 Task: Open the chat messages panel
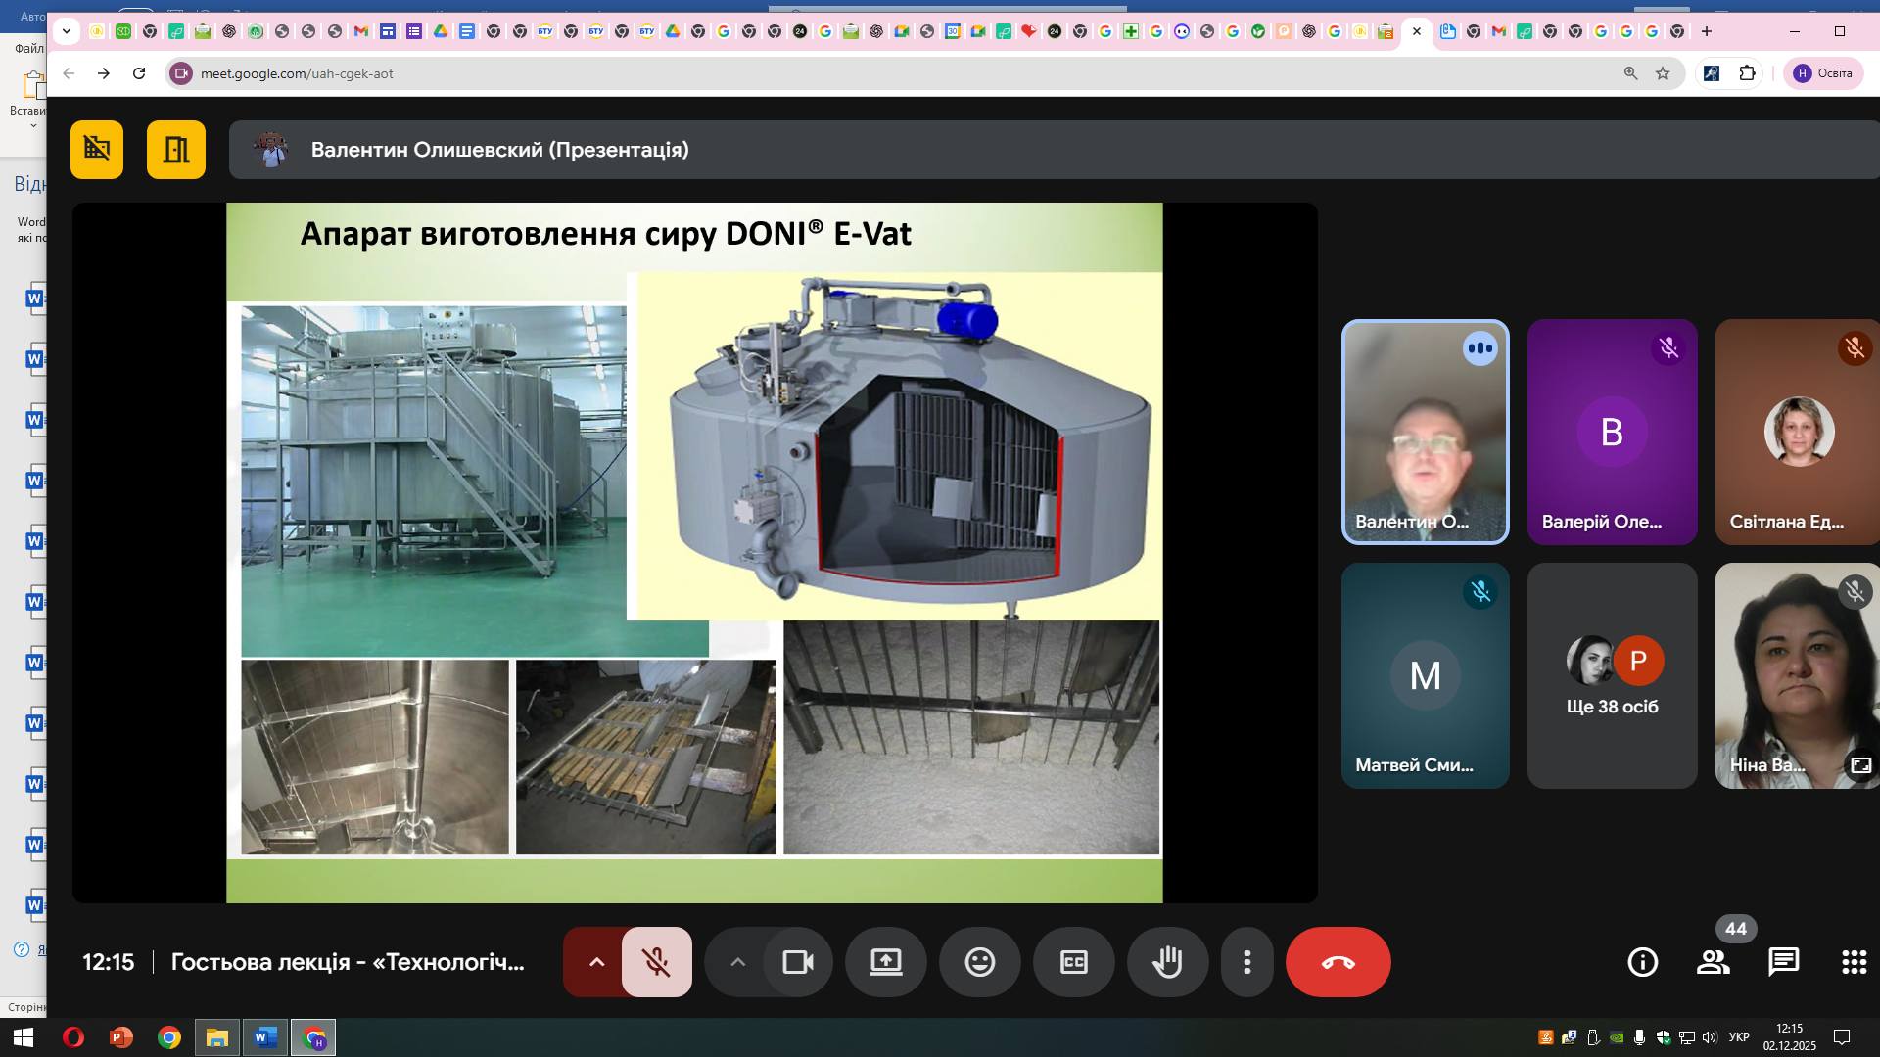[1783, 962]
